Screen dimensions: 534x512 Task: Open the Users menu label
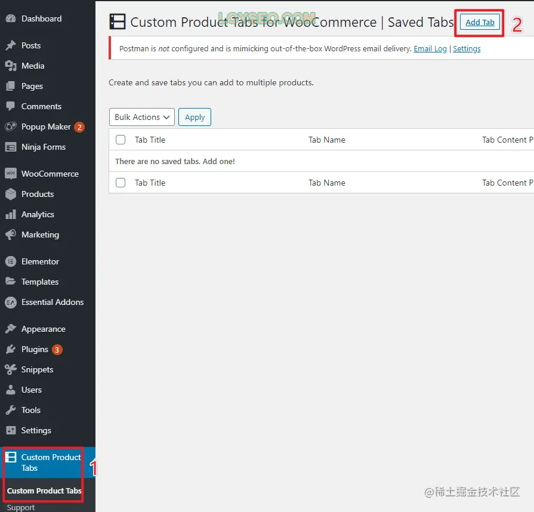coord(32,390)
